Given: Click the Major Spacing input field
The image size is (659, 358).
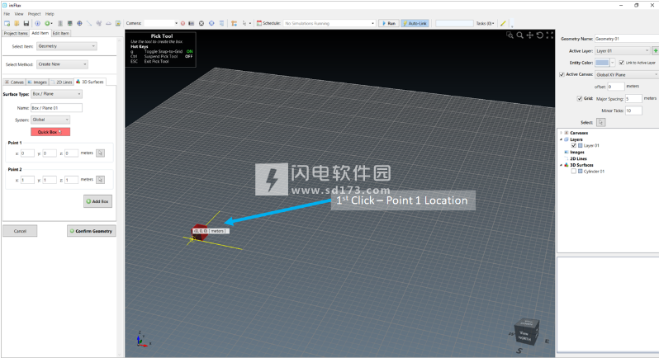Looking at the screenshot, I should [633, 99].
